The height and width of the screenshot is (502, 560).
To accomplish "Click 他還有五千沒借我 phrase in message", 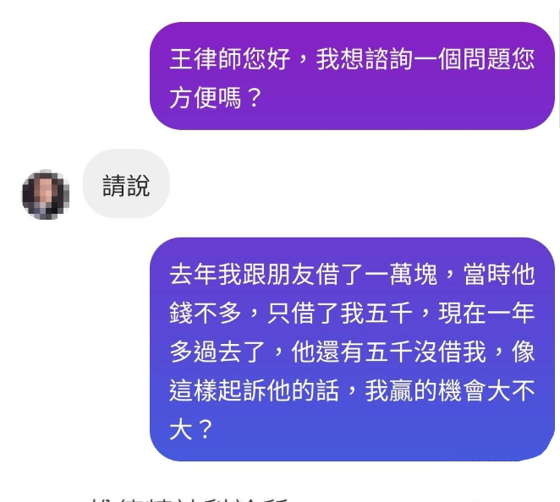I will click(x=389, y=352).
